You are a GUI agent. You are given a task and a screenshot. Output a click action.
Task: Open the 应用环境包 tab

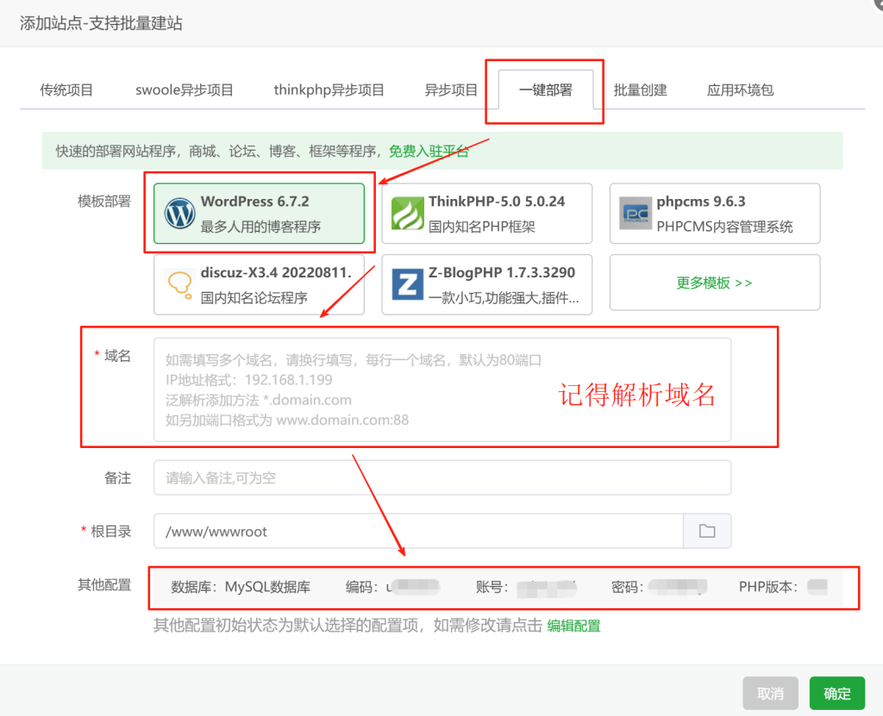740,90
